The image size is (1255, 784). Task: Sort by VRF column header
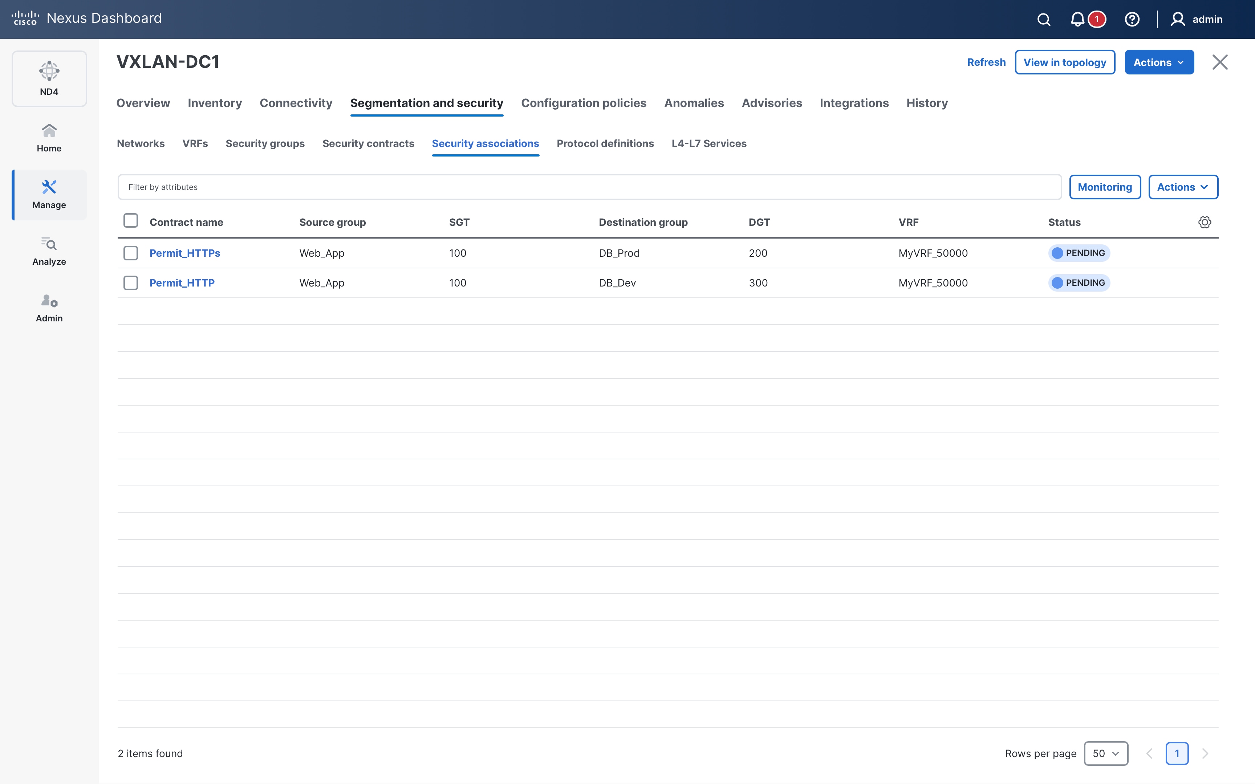908,223
